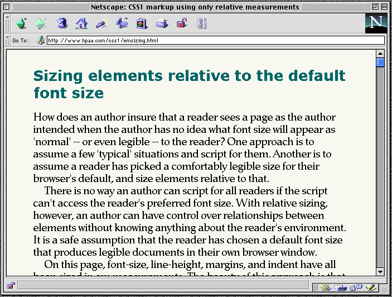The image size is (392, 297).
Task: Collapse the component bar using its grip
Action: pos(315,287)
